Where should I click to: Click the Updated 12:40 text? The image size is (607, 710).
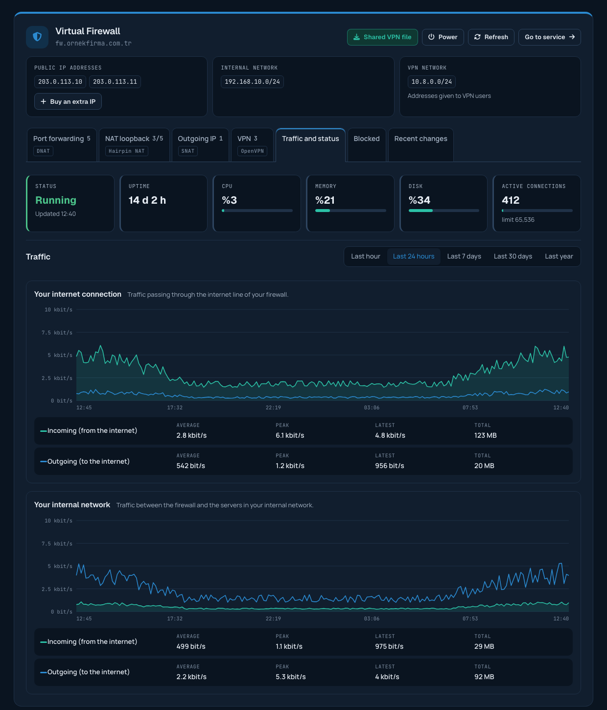[x=55, y=214]
